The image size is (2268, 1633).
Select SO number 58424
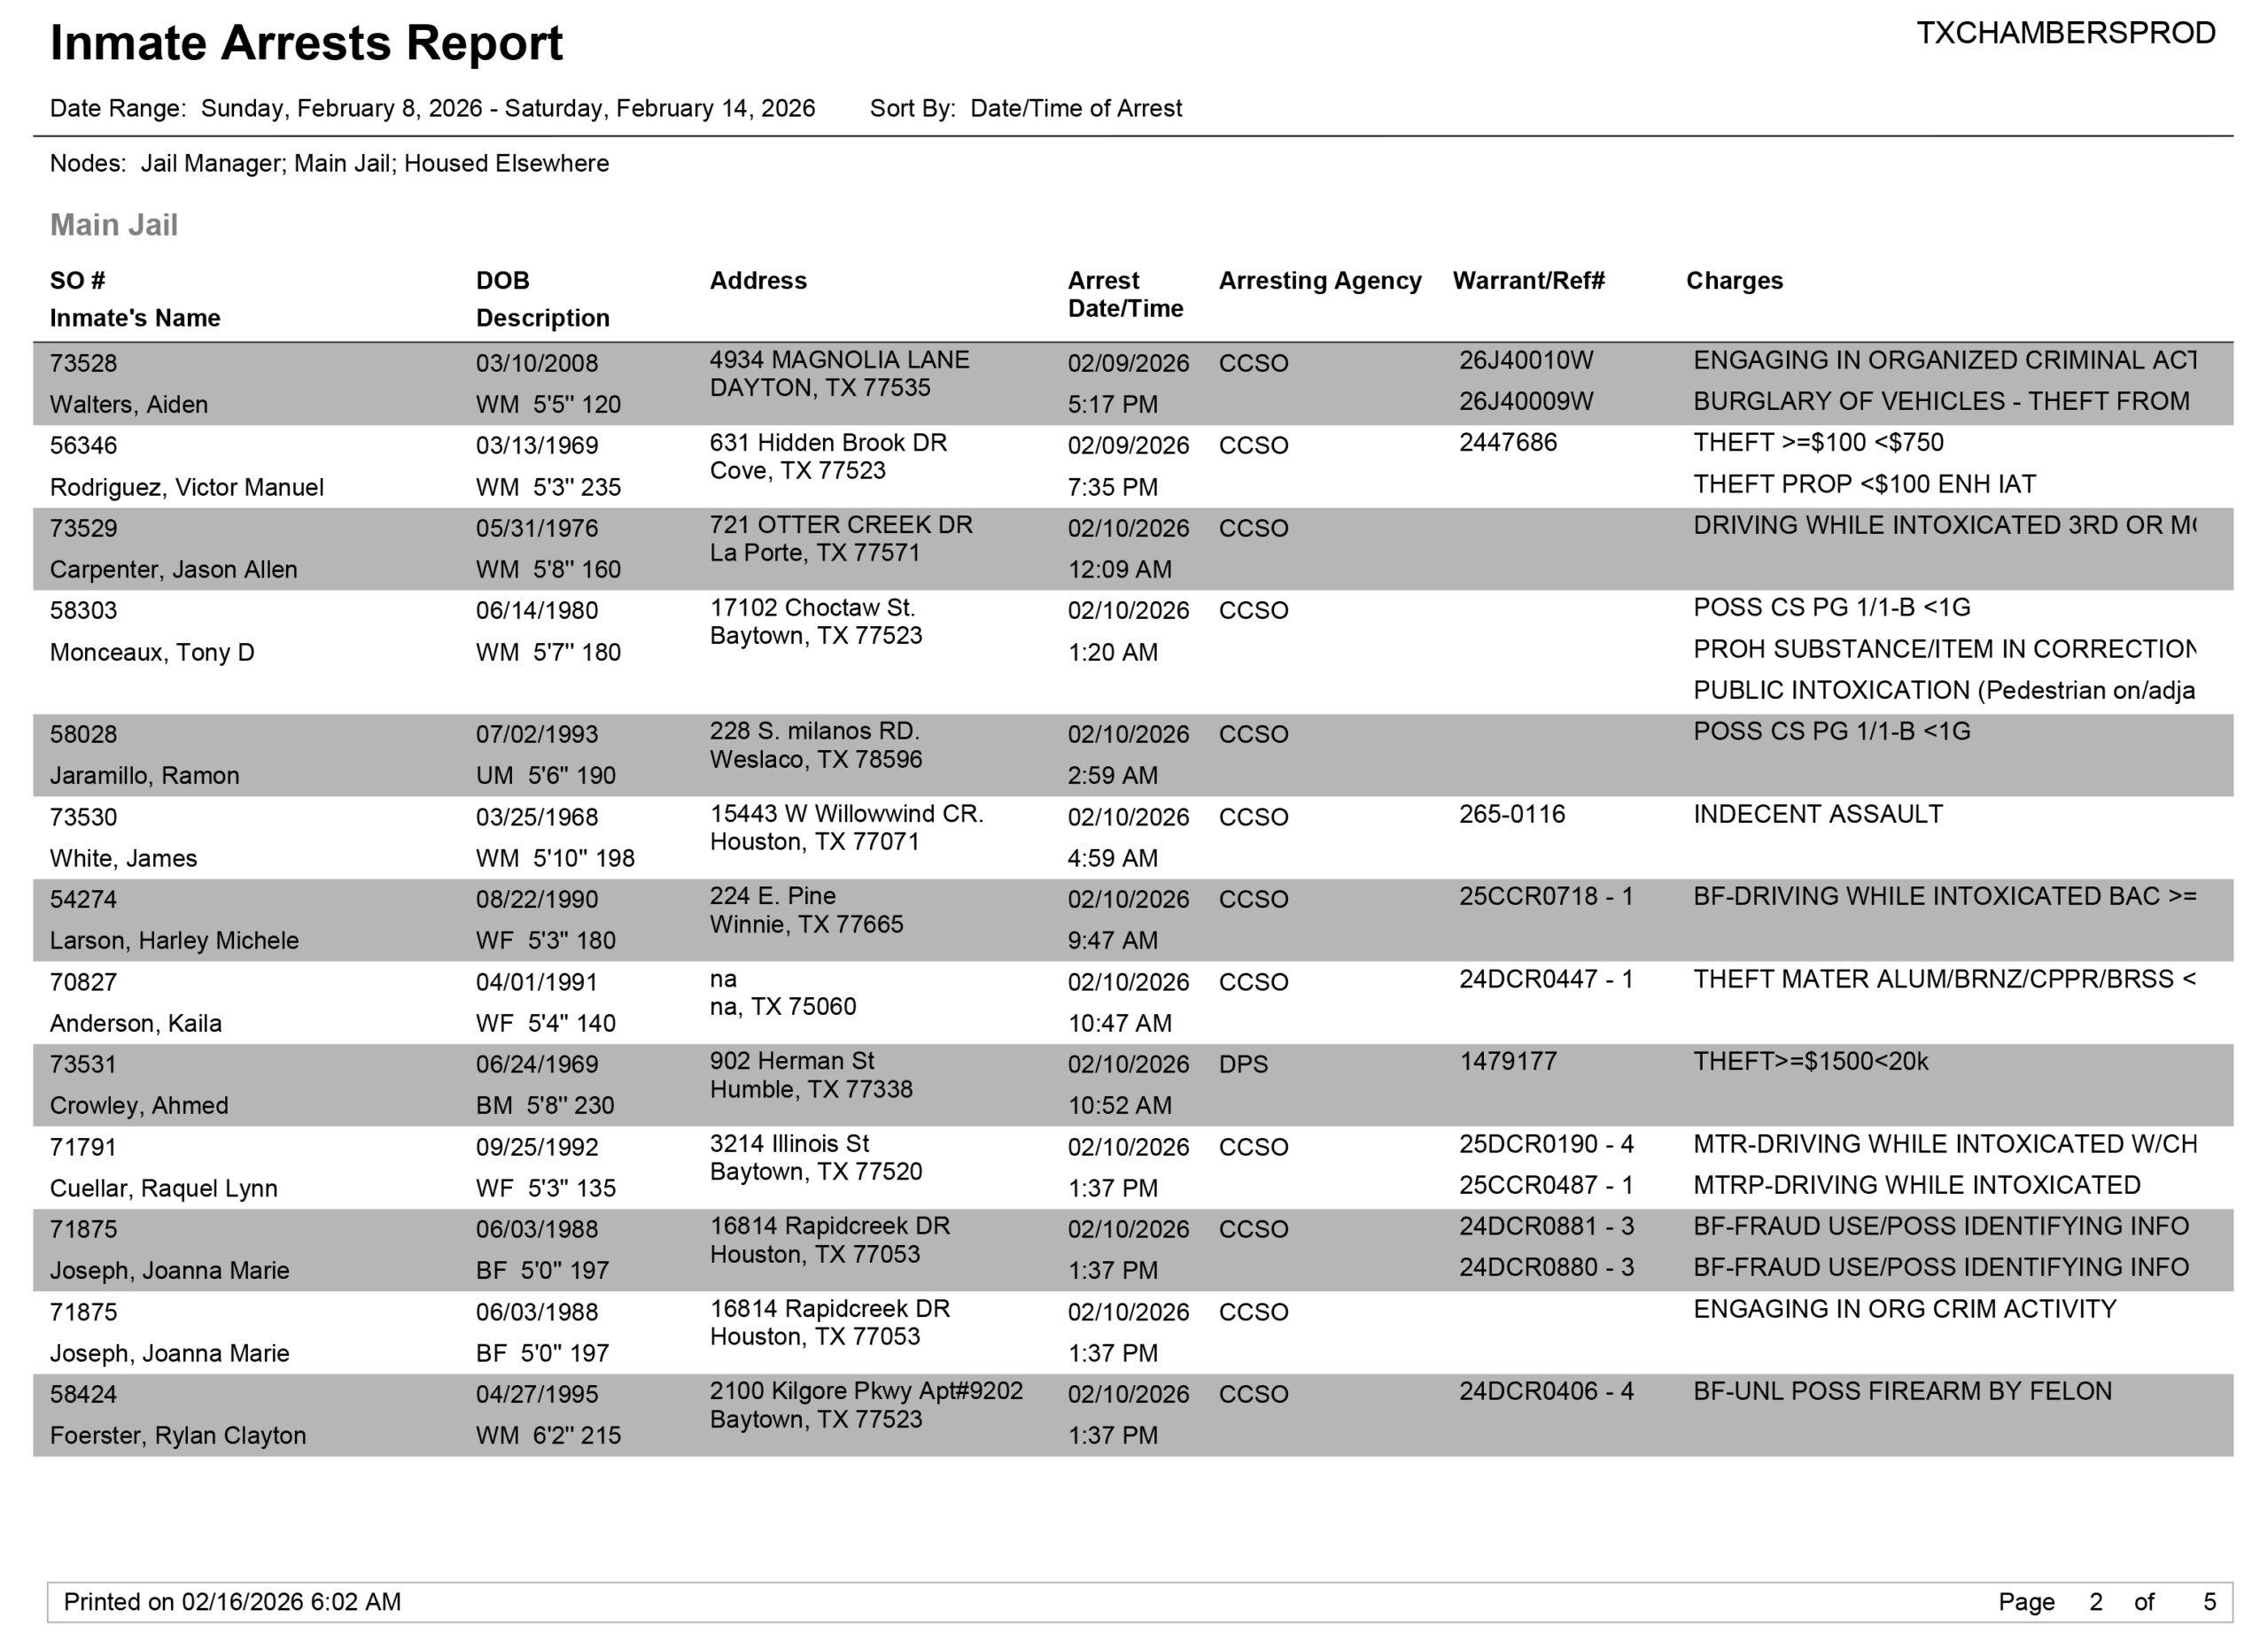(83, 1394)
